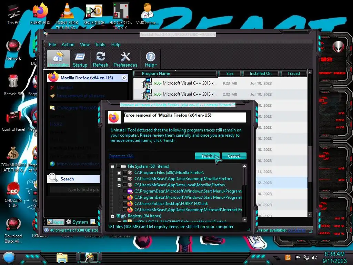Select the Network desktop icon
353x265 pixels.
coord(13,49)
